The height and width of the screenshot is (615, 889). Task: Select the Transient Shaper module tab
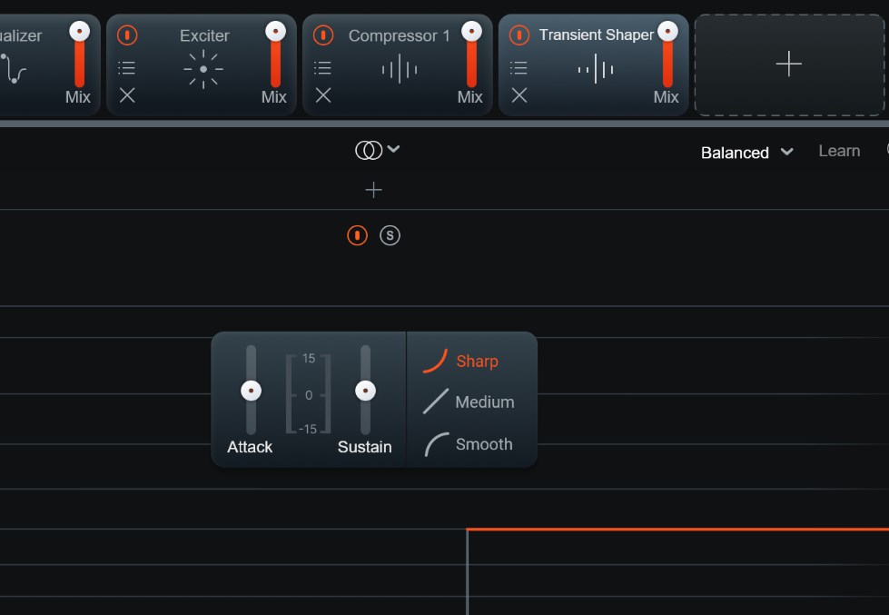(x=596, y=35)
